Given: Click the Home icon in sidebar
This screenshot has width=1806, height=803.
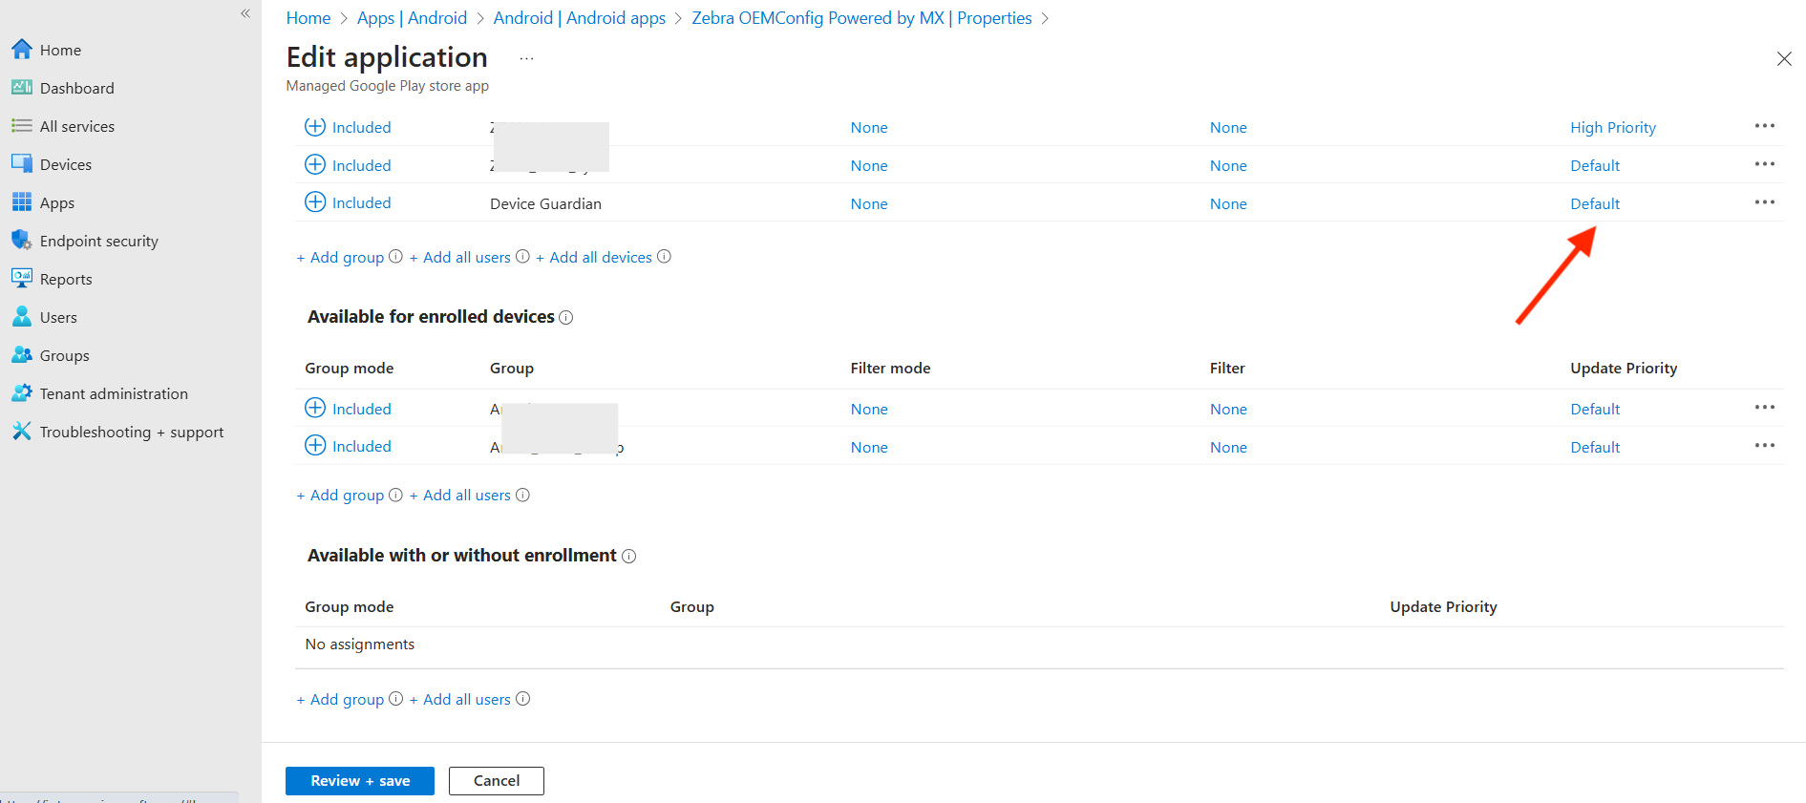Looking at the screenshot, I should click(x=22, y=50).
